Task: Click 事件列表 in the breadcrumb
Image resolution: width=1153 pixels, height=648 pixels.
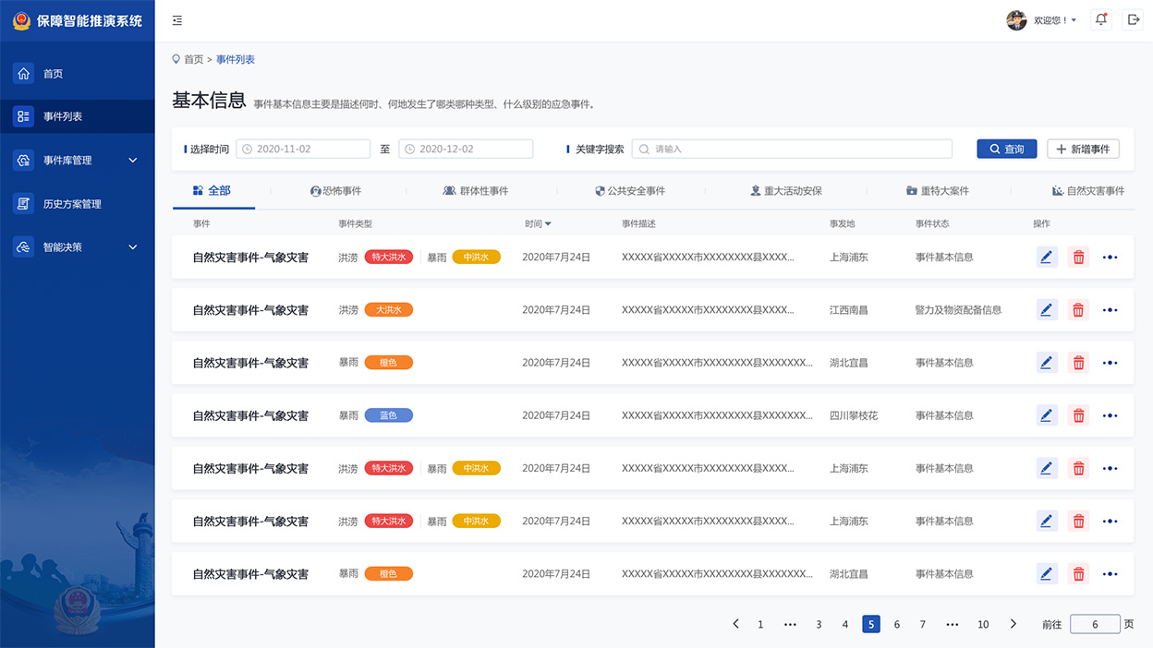Action: point(236,59)
